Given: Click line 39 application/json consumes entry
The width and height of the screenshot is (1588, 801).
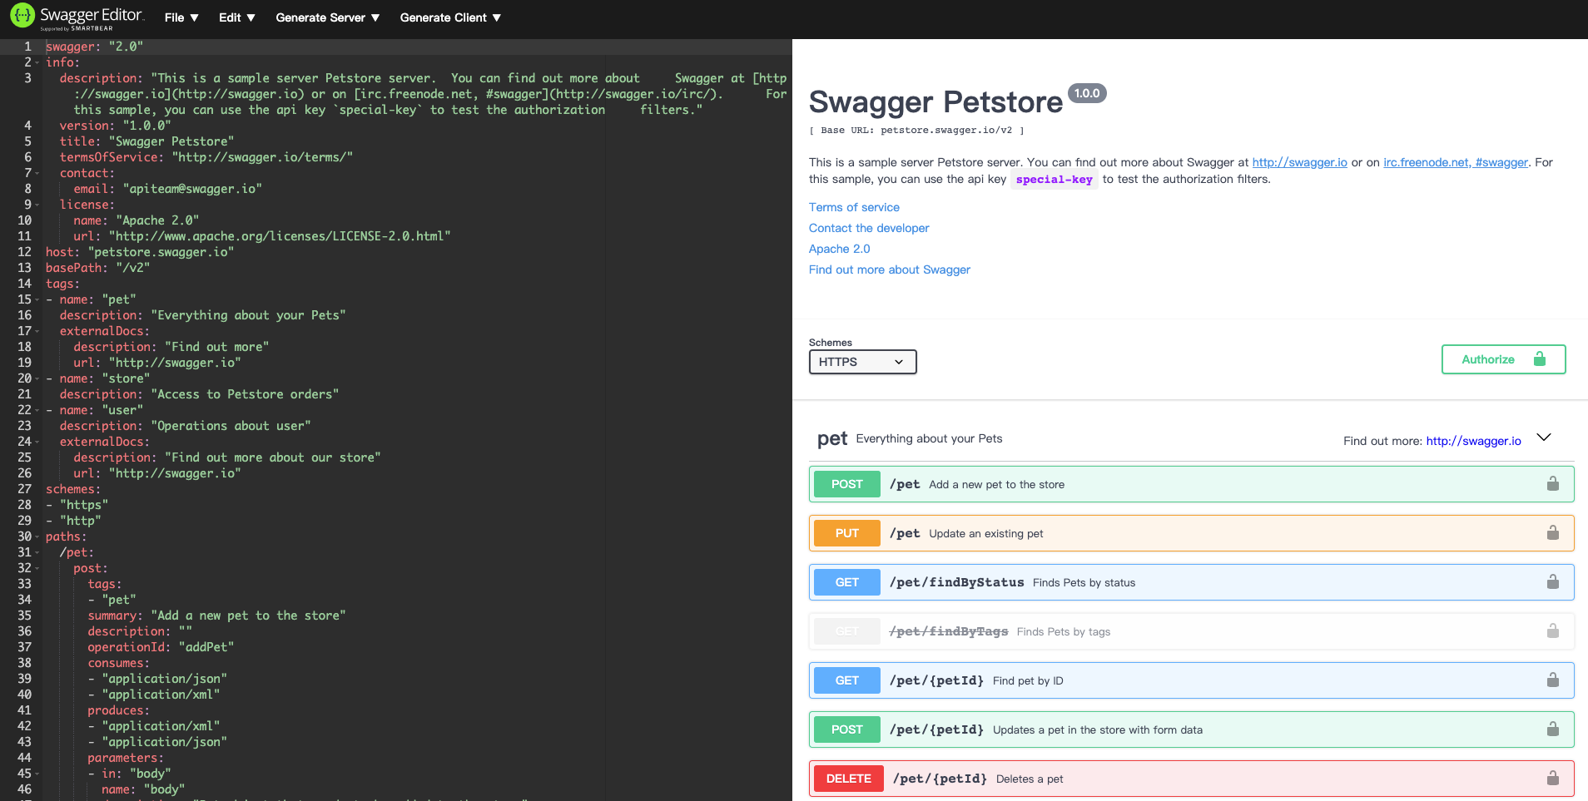Looking at the screenshot, I should tap(157, 679).
